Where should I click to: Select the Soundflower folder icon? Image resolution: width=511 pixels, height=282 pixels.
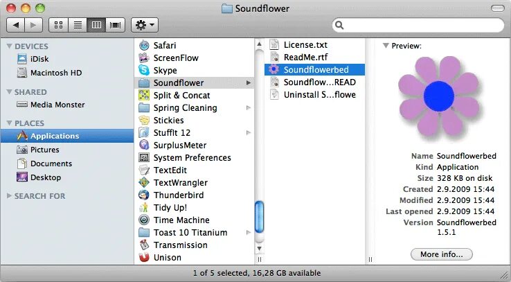(x=144, y=83)
